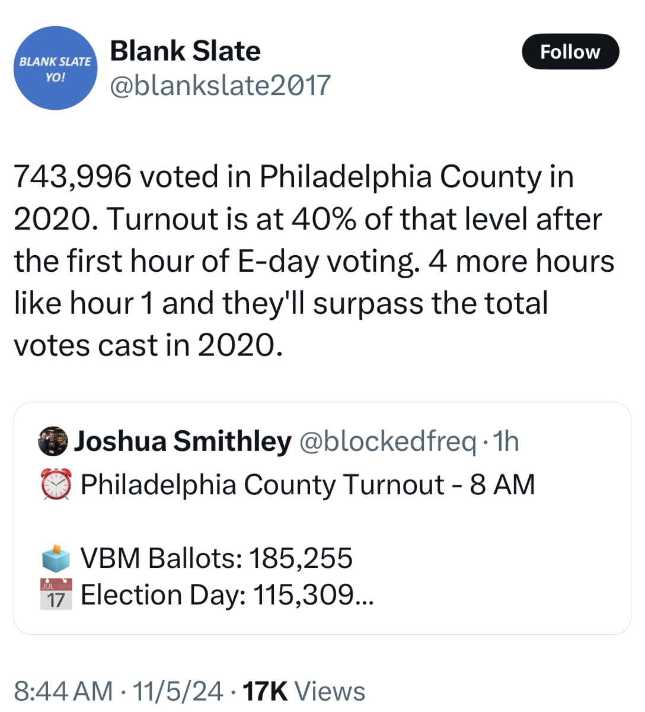Click the Philadelphia County Turnout - 8 AM line
The height and width of the screenshot is (712, 645).
(308, 484)
